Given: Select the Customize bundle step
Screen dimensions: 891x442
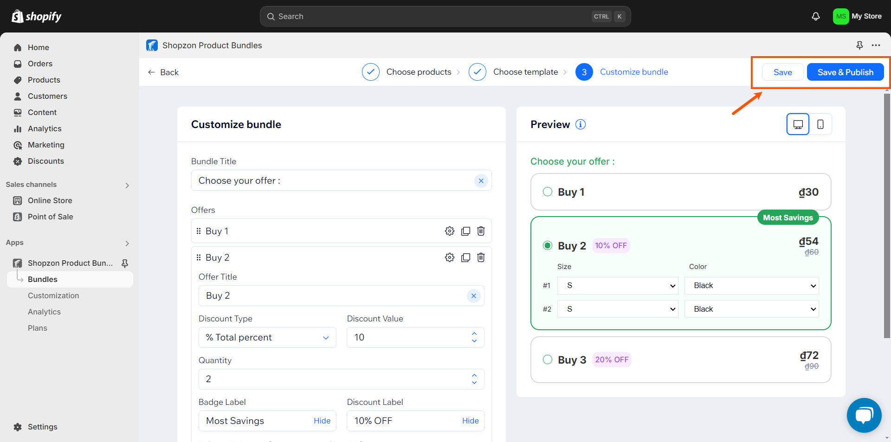Looking at the screenshot, I should point(622,72).
